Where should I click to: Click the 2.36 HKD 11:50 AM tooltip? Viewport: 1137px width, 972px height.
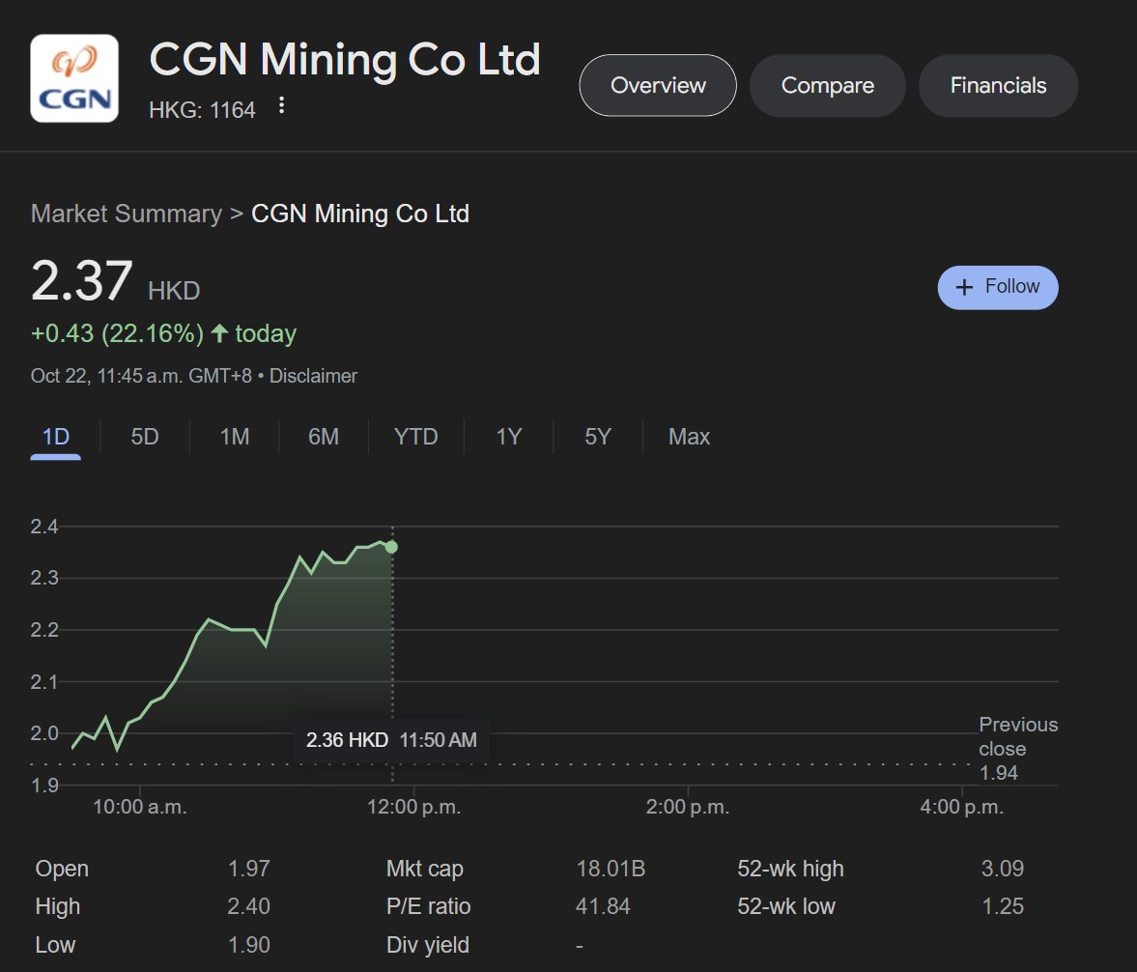click(x=391, y=740)
